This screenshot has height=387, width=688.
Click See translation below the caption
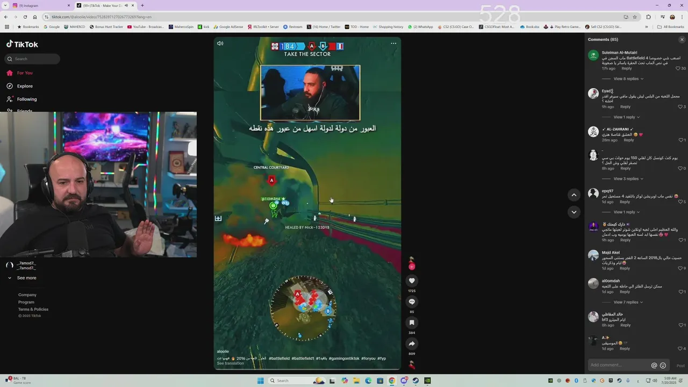230,363
